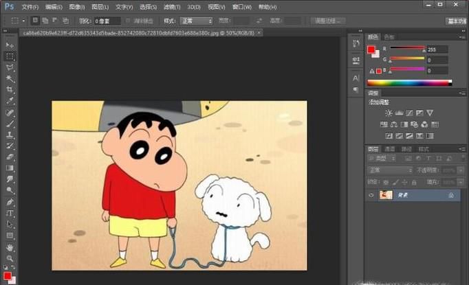The width and height of the screenshot is (469, 285).
Task: Switch to the 色板 tab
Action: tap(389, 37)
